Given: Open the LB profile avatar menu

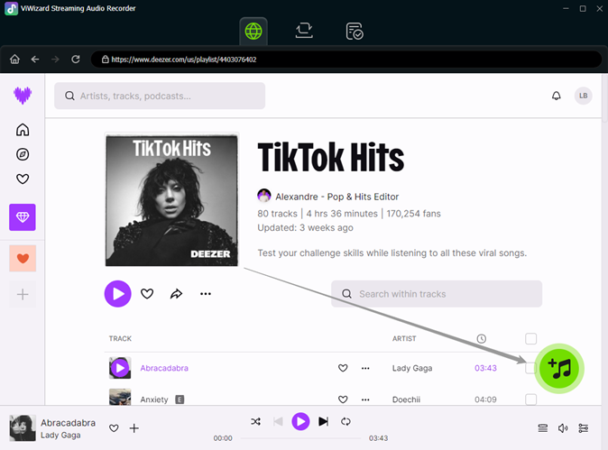Looking at the screenshot, I should [x=583, y=96].
